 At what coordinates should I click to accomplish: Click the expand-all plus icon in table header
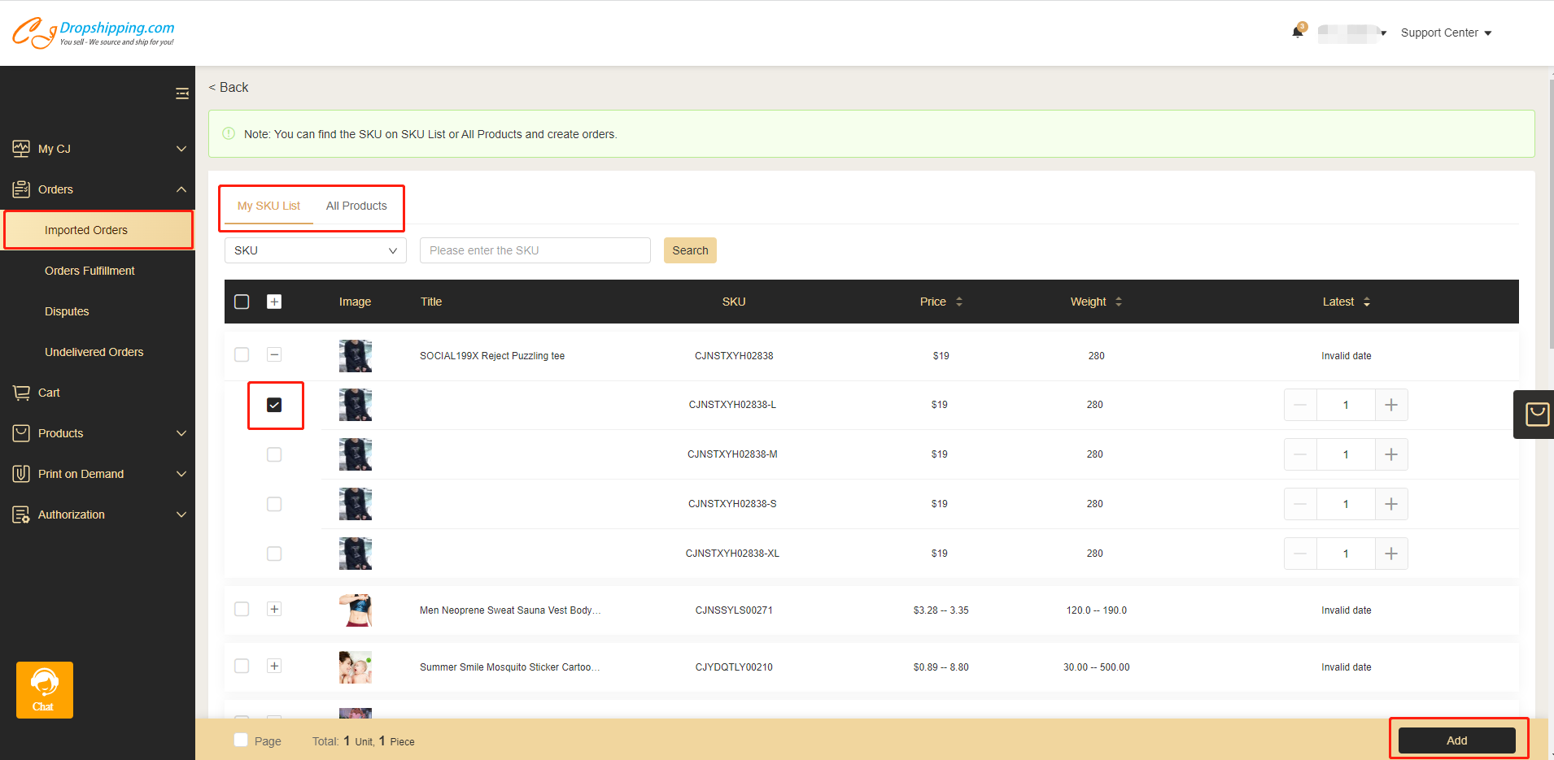(x=274, y=302)
